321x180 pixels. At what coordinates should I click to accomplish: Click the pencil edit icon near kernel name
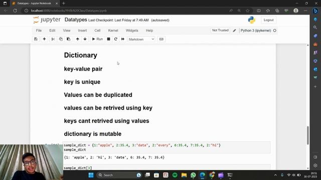(234, 30)
